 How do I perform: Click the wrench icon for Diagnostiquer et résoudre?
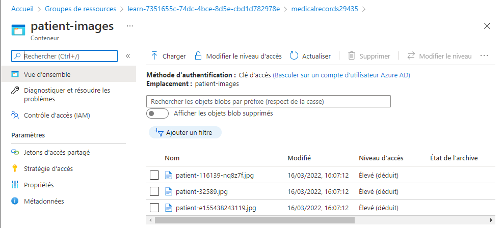(15, 91)
